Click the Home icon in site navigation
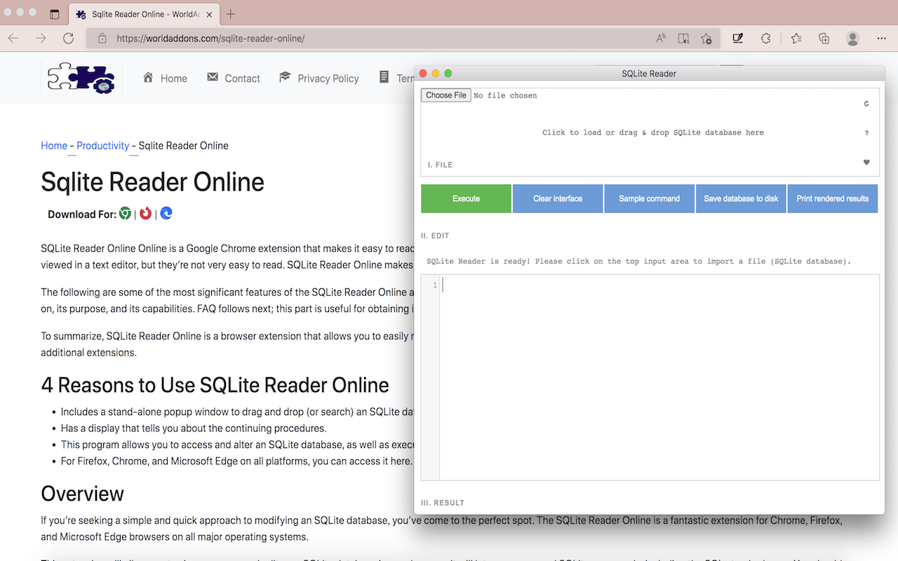The width and height of the screenshot is (898, 561). (x=148, y=77)
